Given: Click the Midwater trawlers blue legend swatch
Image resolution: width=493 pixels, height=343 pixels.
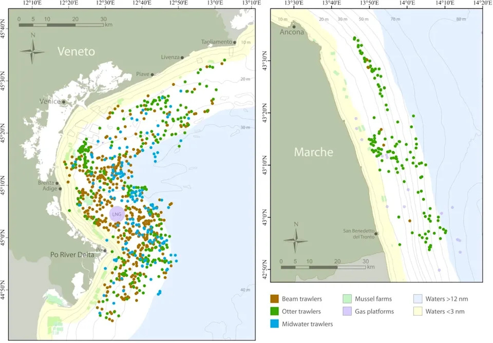Looking at the screenshot, I should [x=274, y=324].
